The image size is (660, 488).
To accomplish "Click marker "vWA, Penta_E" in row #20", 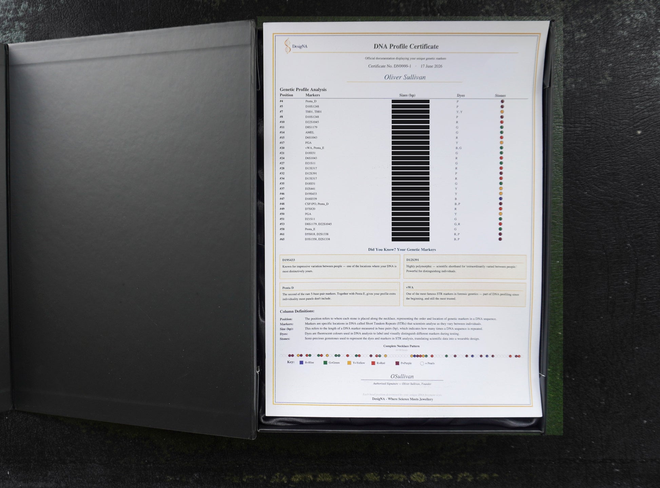I will click(314, 148).
